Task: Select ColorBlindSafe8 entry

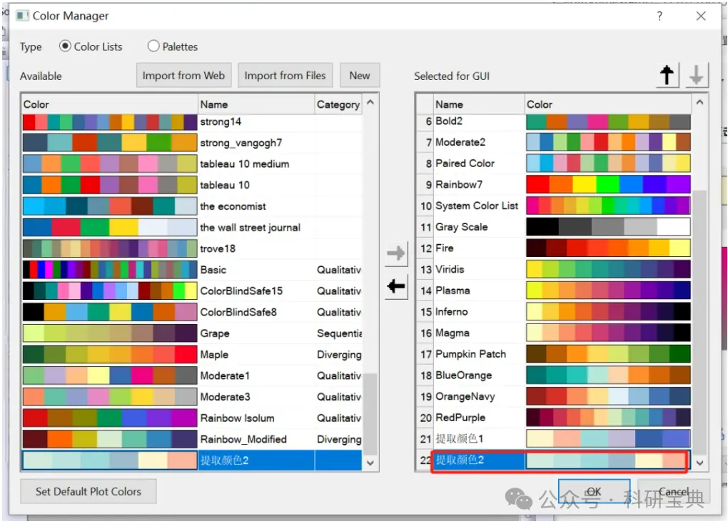Action: (238, 312)
